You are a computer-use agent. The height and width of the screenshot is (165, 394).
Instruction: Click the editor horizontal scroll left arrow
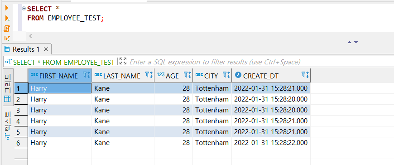click(x=31, y=36)
